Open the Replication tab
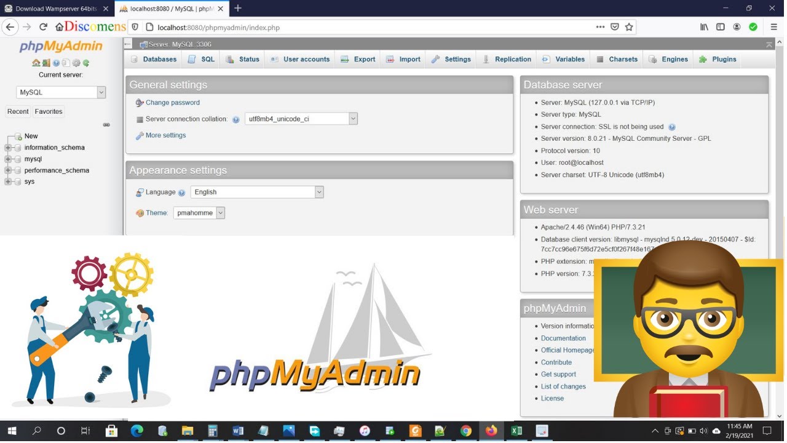787x443 pixels. [x=507, y=59]
